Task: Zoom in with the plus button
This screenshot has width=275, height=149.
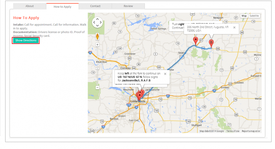Action: 97,45
